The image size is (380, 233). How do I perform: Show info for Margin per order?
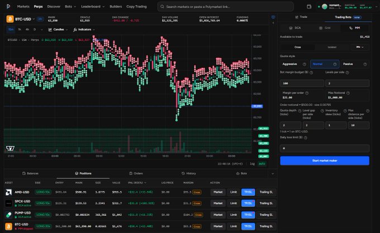click(307, 93)
